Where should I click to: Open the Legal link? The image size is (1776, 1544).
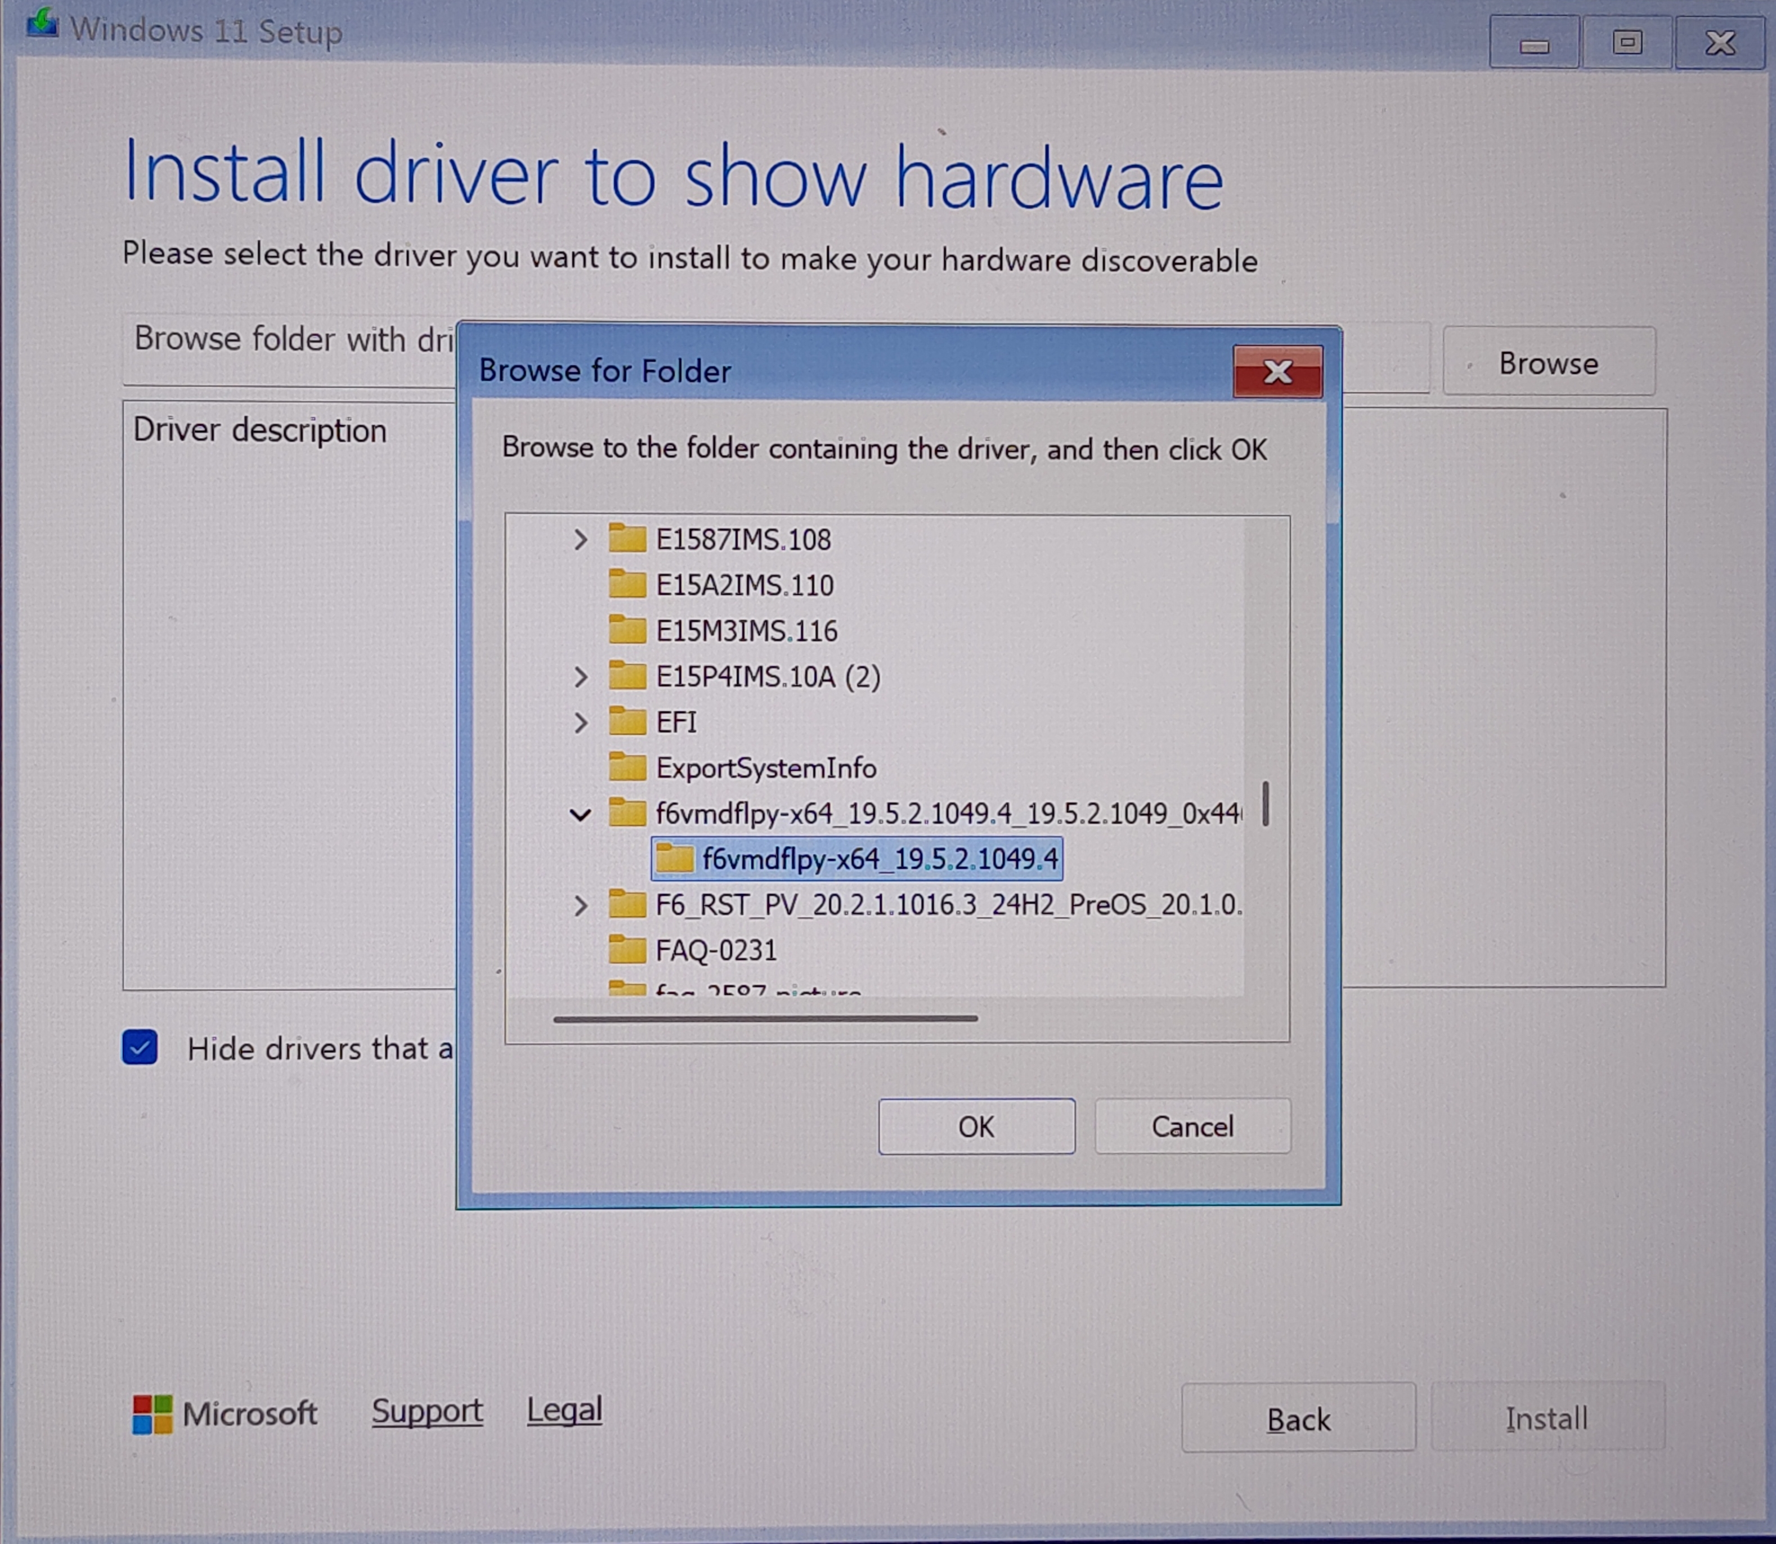pyautogui.click(x=564, y=1411)
